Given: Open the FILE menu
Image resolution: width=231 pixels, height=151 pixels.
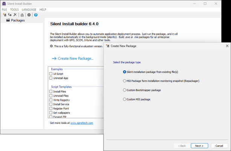Looking at the screenshot, I should click(x=5, y=9).
